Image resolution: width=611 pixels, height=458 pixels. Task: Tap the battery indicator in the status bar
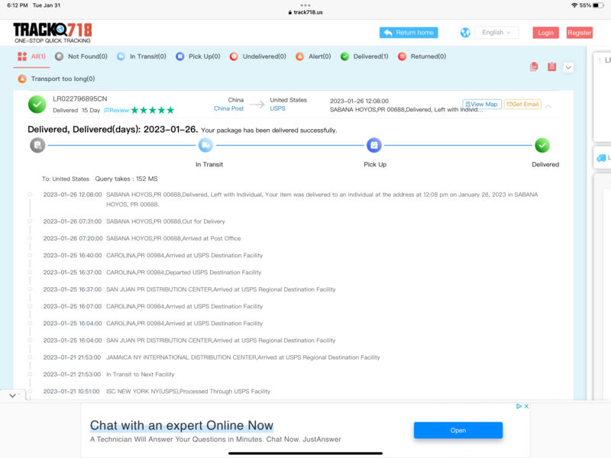(598, 5)
